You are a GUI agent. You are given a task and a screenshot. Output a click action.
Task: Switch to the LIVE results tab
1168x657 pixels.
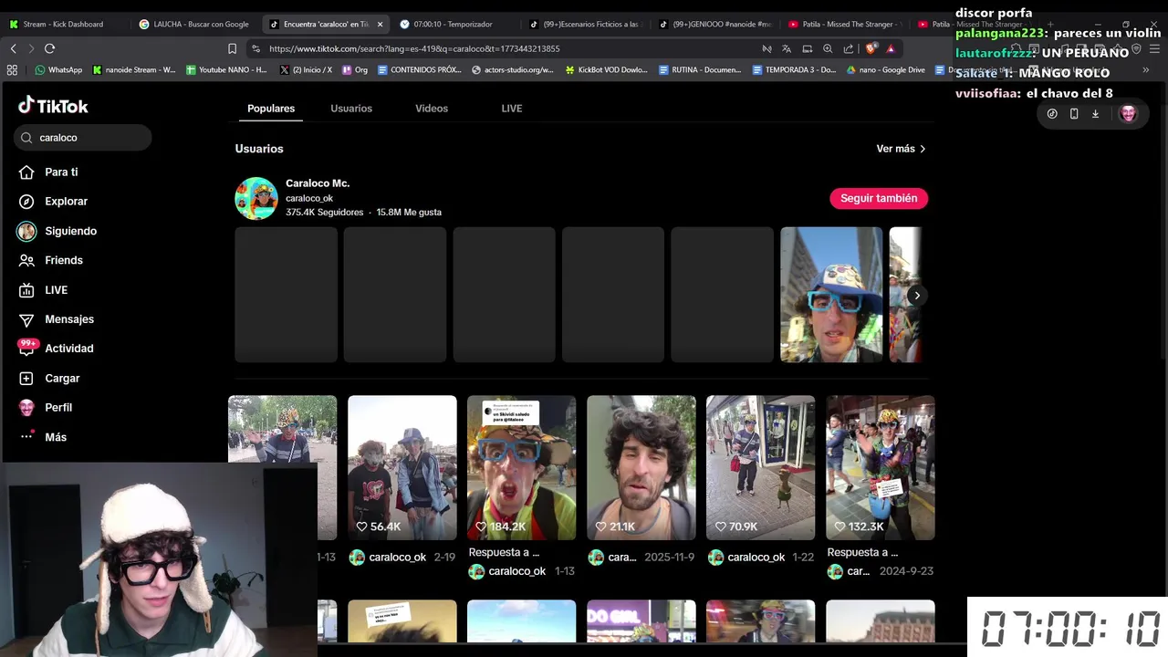pos(512,109)
